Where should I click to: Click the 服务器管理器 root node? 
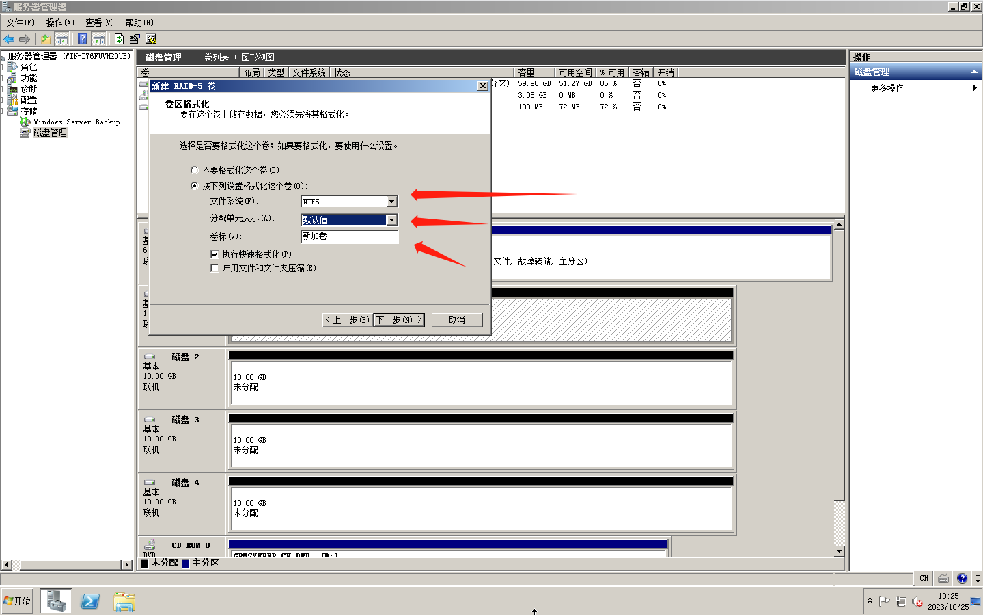[x=68, y=56]
